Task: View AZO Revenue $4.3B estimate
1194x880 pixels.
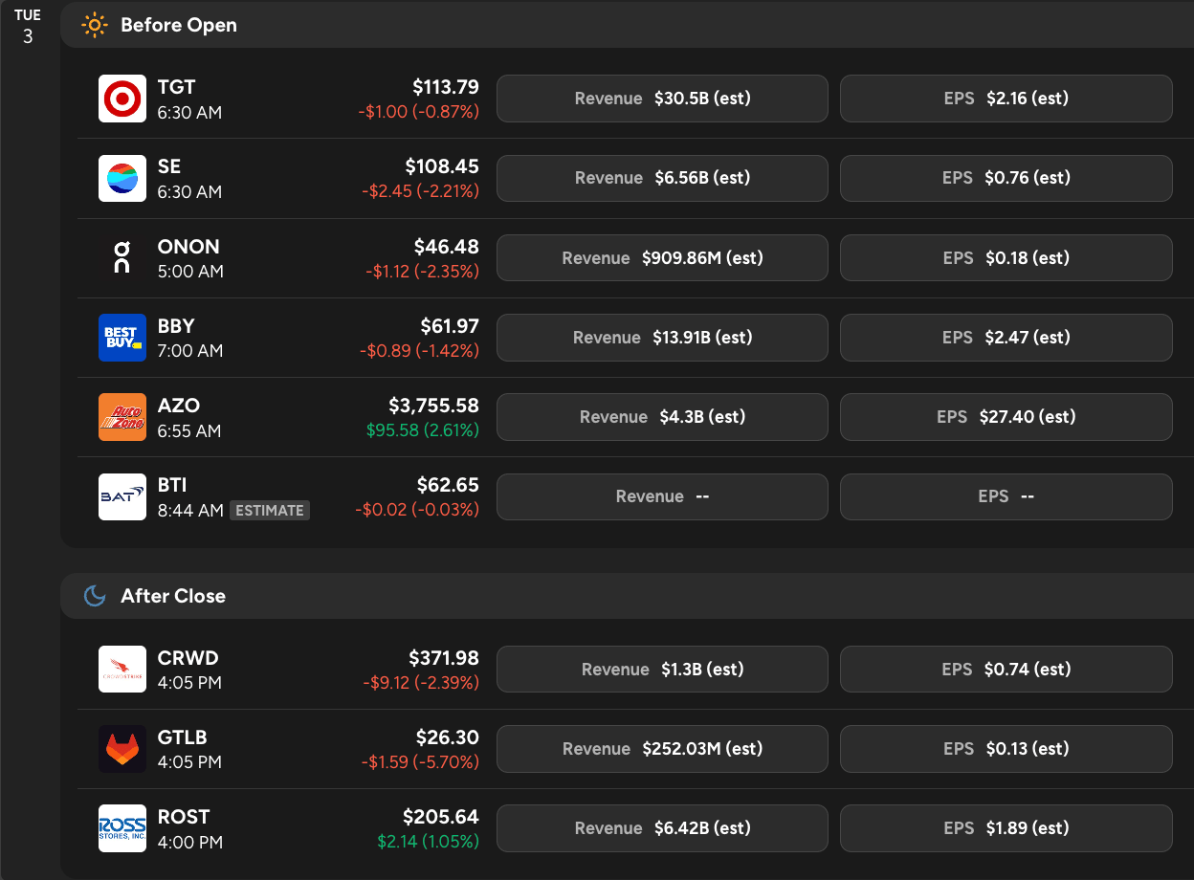Action: tap(662, 417)
